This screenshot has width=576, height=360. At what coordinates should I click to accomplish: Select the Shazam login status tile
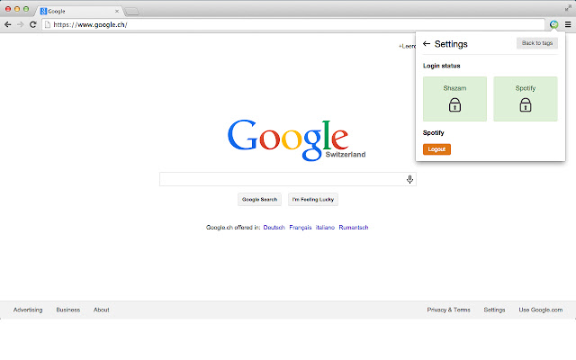coord(454,99)
